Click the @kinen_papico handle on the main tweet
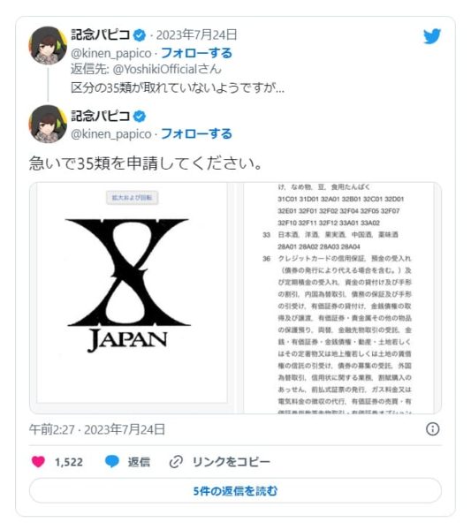Image resolution: width=471 pixels, height=530 pixels. coord(111,134)
